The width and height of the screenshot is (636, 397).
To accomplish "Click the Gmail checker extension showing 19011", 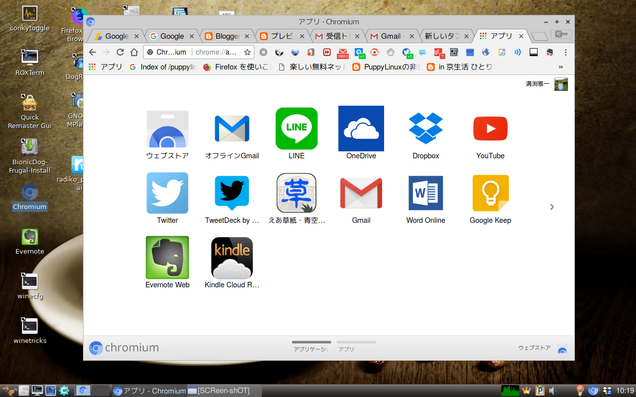I will point(343,53).
